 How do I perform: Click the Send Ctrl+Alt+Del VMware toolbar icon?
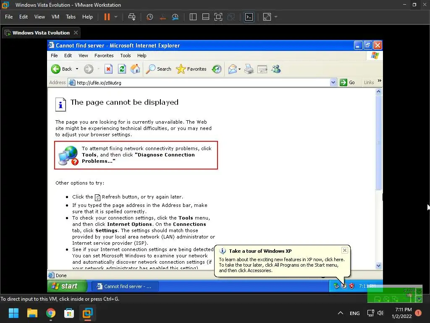[x=132, y=17]
